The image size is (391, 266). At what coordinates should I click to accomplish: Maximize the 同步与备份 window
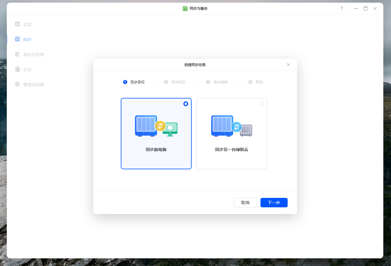[x=366, y=9]
